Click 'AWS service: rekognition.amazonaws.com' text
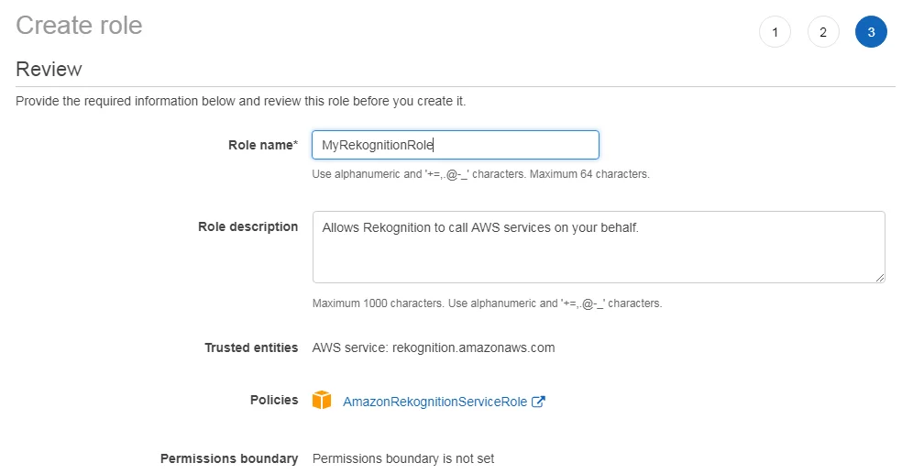Image resolution: width=902 pixels, height=474 pixels. 434,347
